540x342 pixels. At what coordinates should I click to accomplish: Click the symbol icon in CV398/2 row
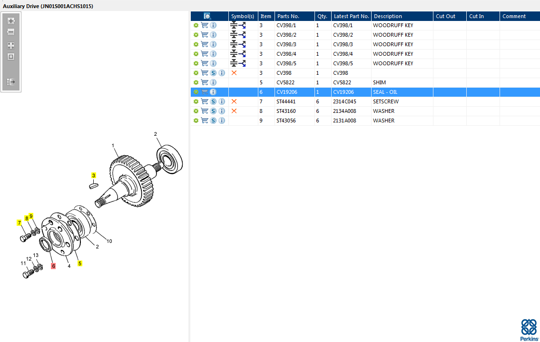coord(238,35)
